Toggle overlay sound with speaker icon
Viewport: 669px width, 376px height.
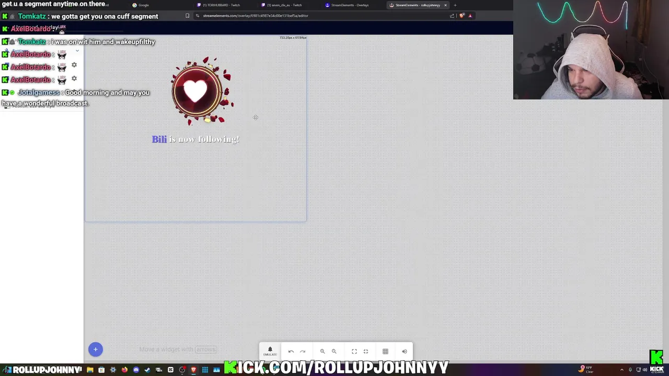[x=404, y=351]
